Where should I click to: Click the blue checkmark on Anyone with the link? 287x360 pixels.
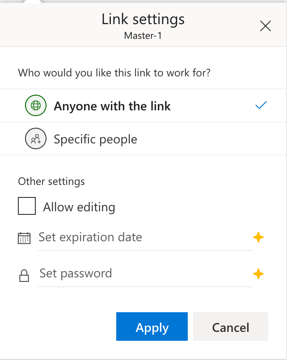[x=261, y=105]
